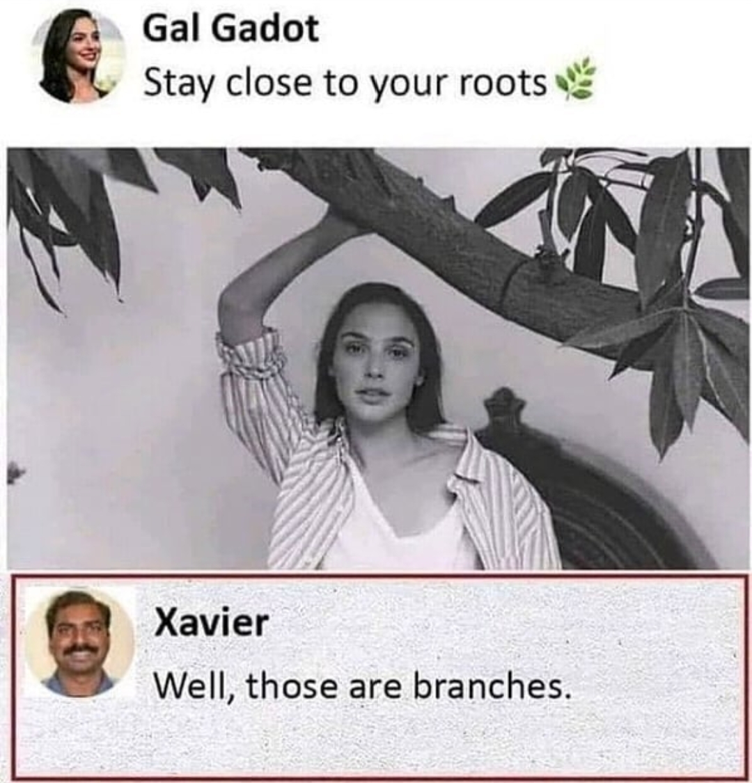The height and width of the screenshot is (783, 752).
Task: Click the "Gal Gadot" username
Action: 231,29
